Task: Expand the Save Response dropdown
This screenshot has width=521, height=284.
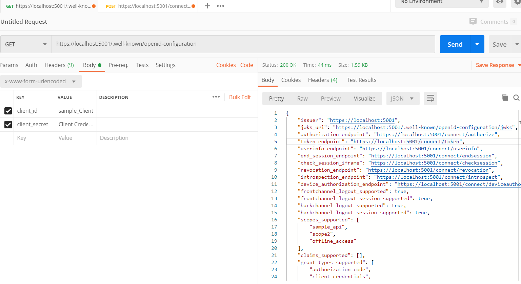Action: pyautogui.click(x=519, y=65)
